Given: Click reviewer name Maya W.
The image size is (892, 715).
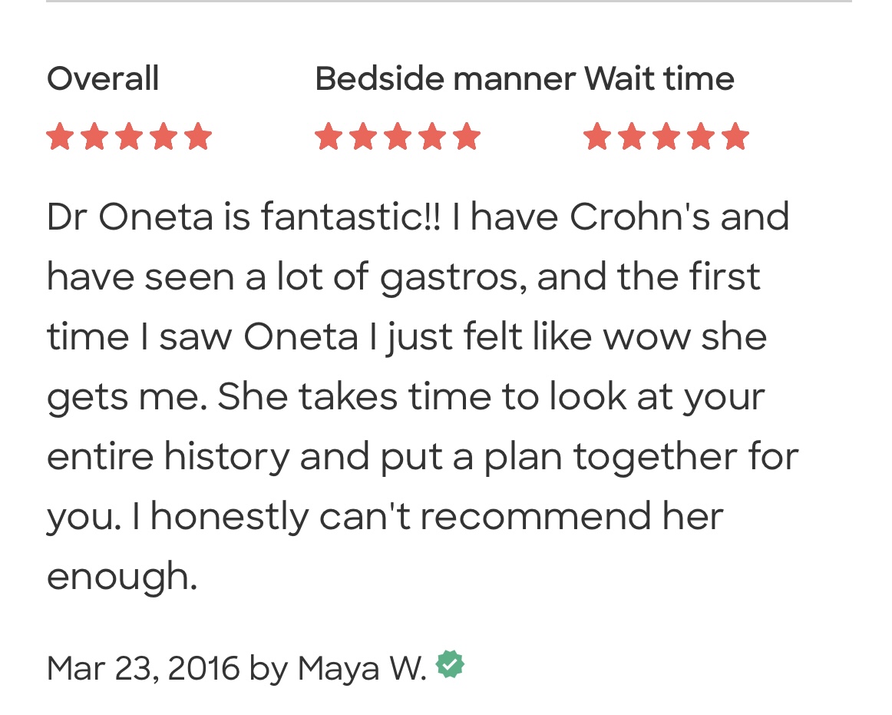Looking at the screenshot, I should coord(362,668).
